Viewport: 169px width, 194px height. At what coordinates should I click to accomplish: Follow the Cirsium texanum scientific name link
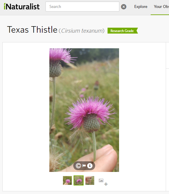tap(83, 31)
